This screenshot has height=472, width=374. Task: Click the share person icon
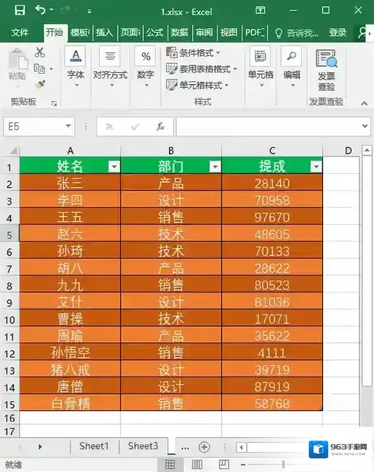[x=363, y=32]
